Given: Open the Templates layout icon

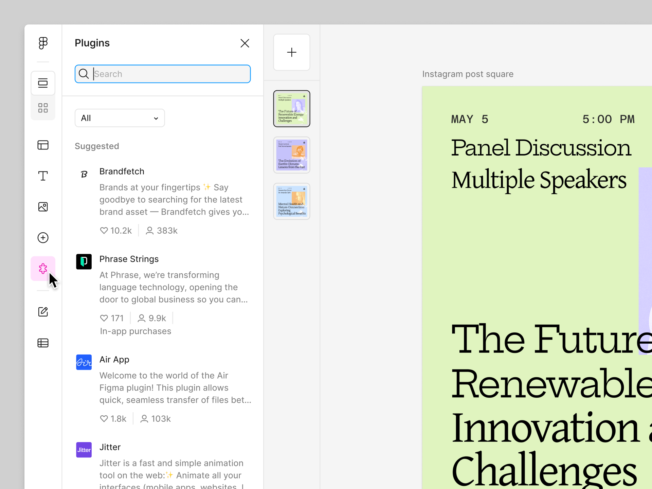Looking at the screenshot, I should (x=43, y=145).
